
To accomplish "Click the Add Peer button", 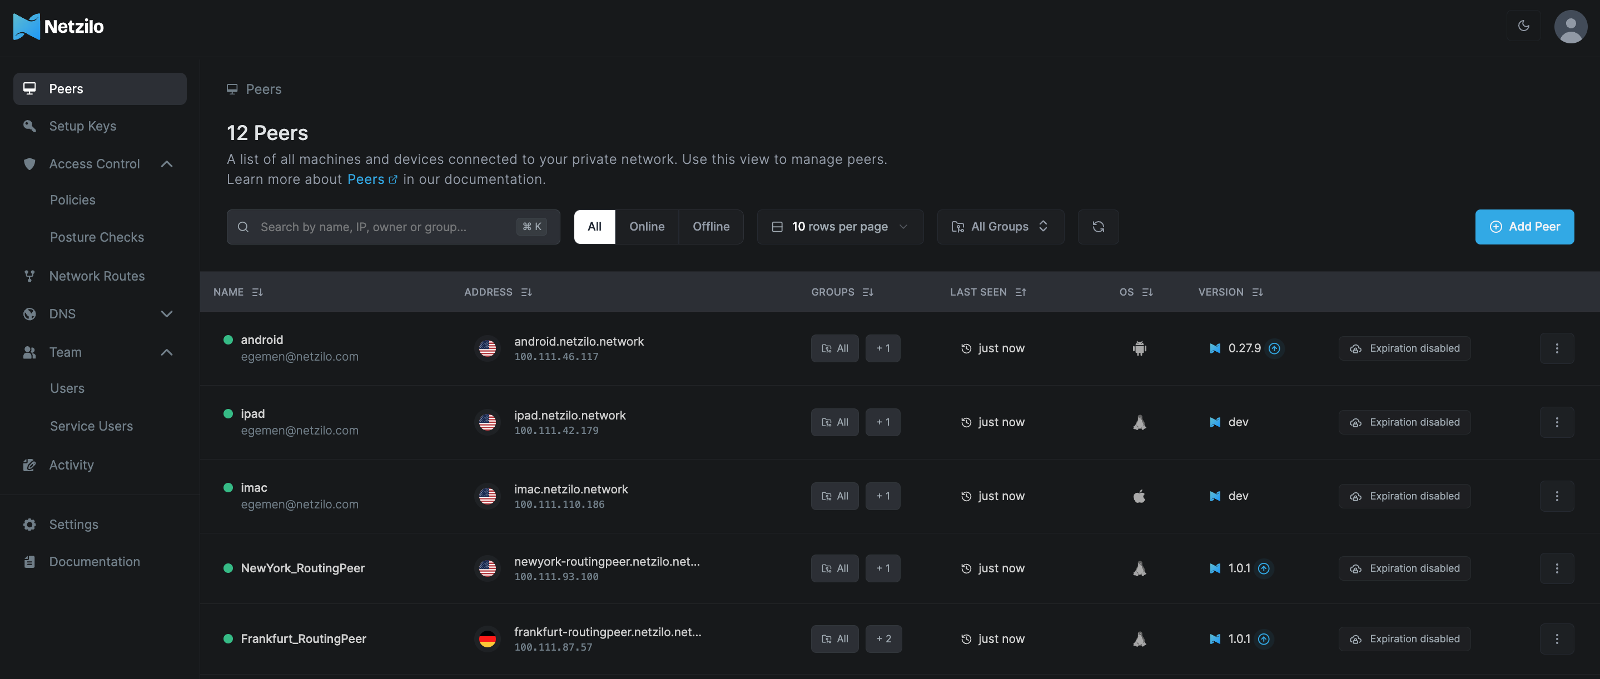I will click(1524, 227).
